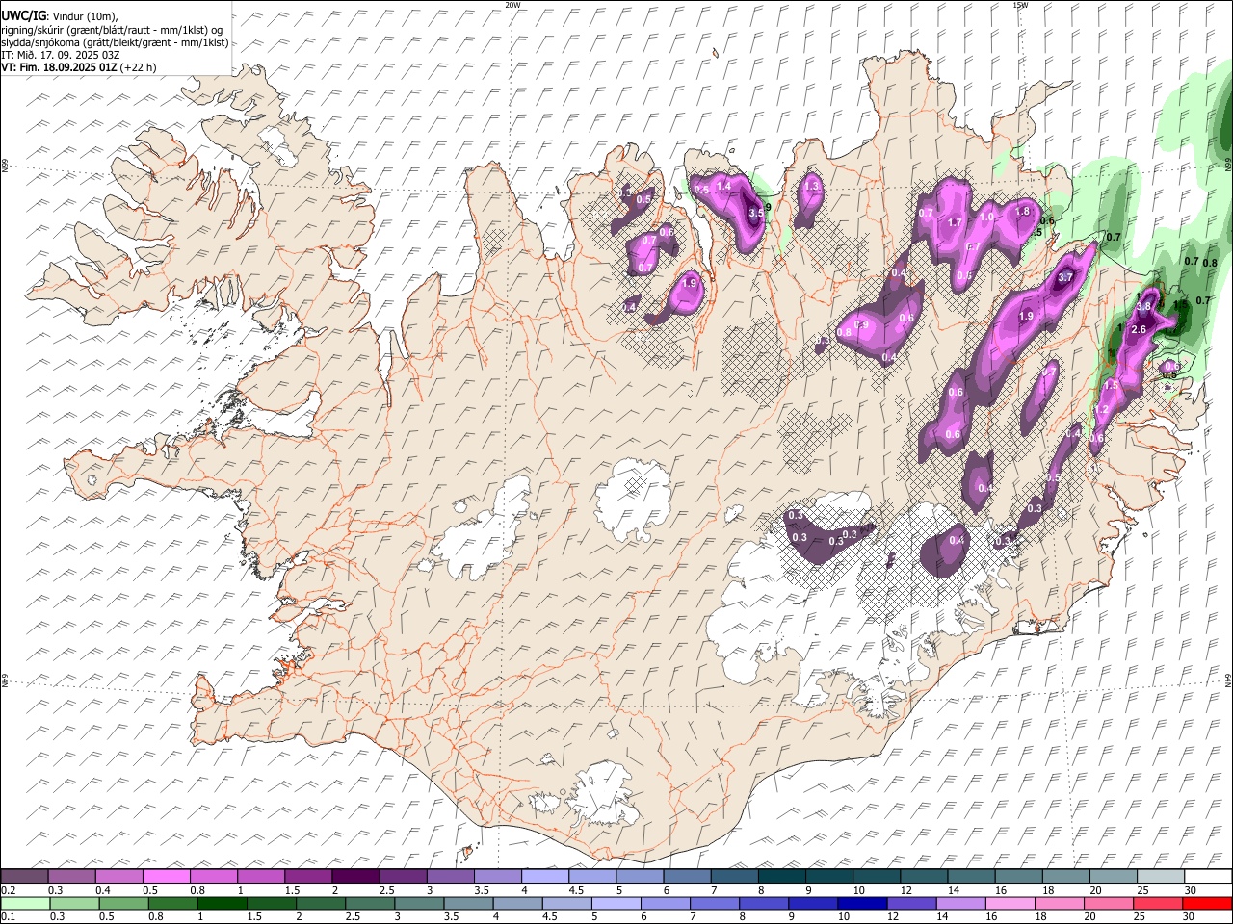
Task: Pick snow legend swatch between 3.5 and 4
Action: 497,876
